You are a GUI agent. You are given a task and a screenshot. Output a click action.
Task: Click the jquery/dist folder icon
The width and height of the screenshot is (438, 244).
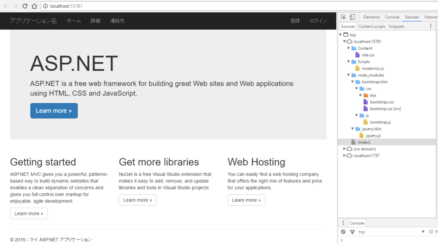pos(358,129)
